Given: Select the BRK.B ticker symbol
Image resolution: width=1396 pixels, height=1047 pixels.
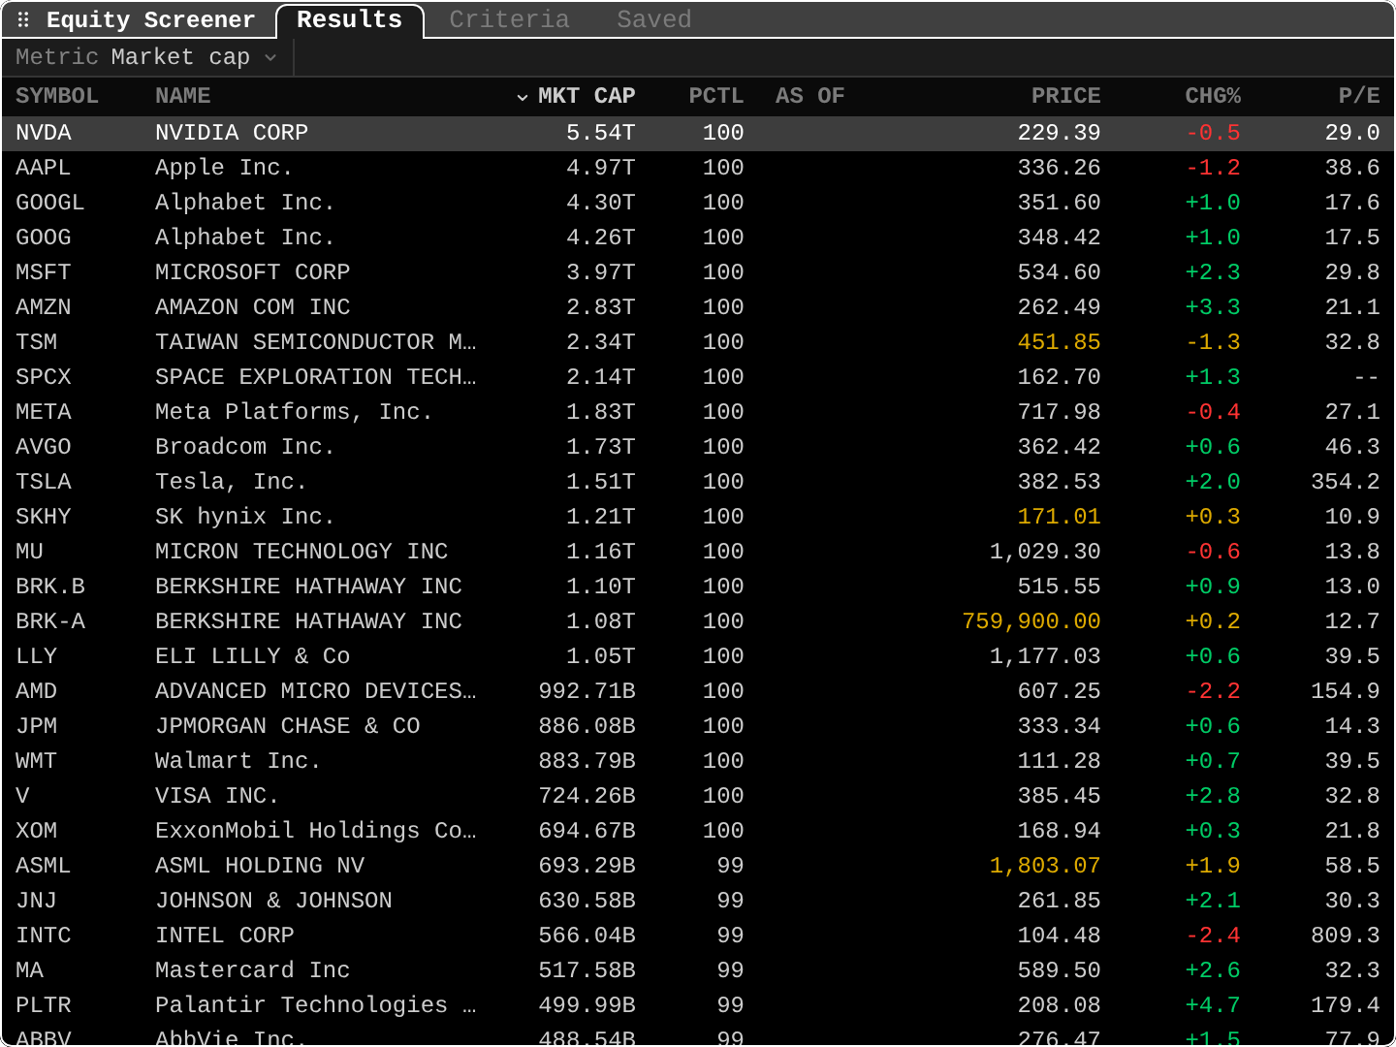Looking at the screenshot, I should 50,587.
